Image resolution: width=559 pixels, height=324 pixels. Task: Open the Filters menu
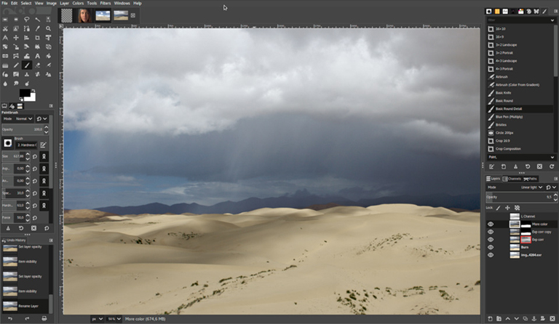(x=105, y=3)
